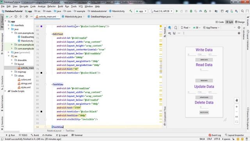Click Write Data title in preview
250x141 pixels.
click(204, 50)
